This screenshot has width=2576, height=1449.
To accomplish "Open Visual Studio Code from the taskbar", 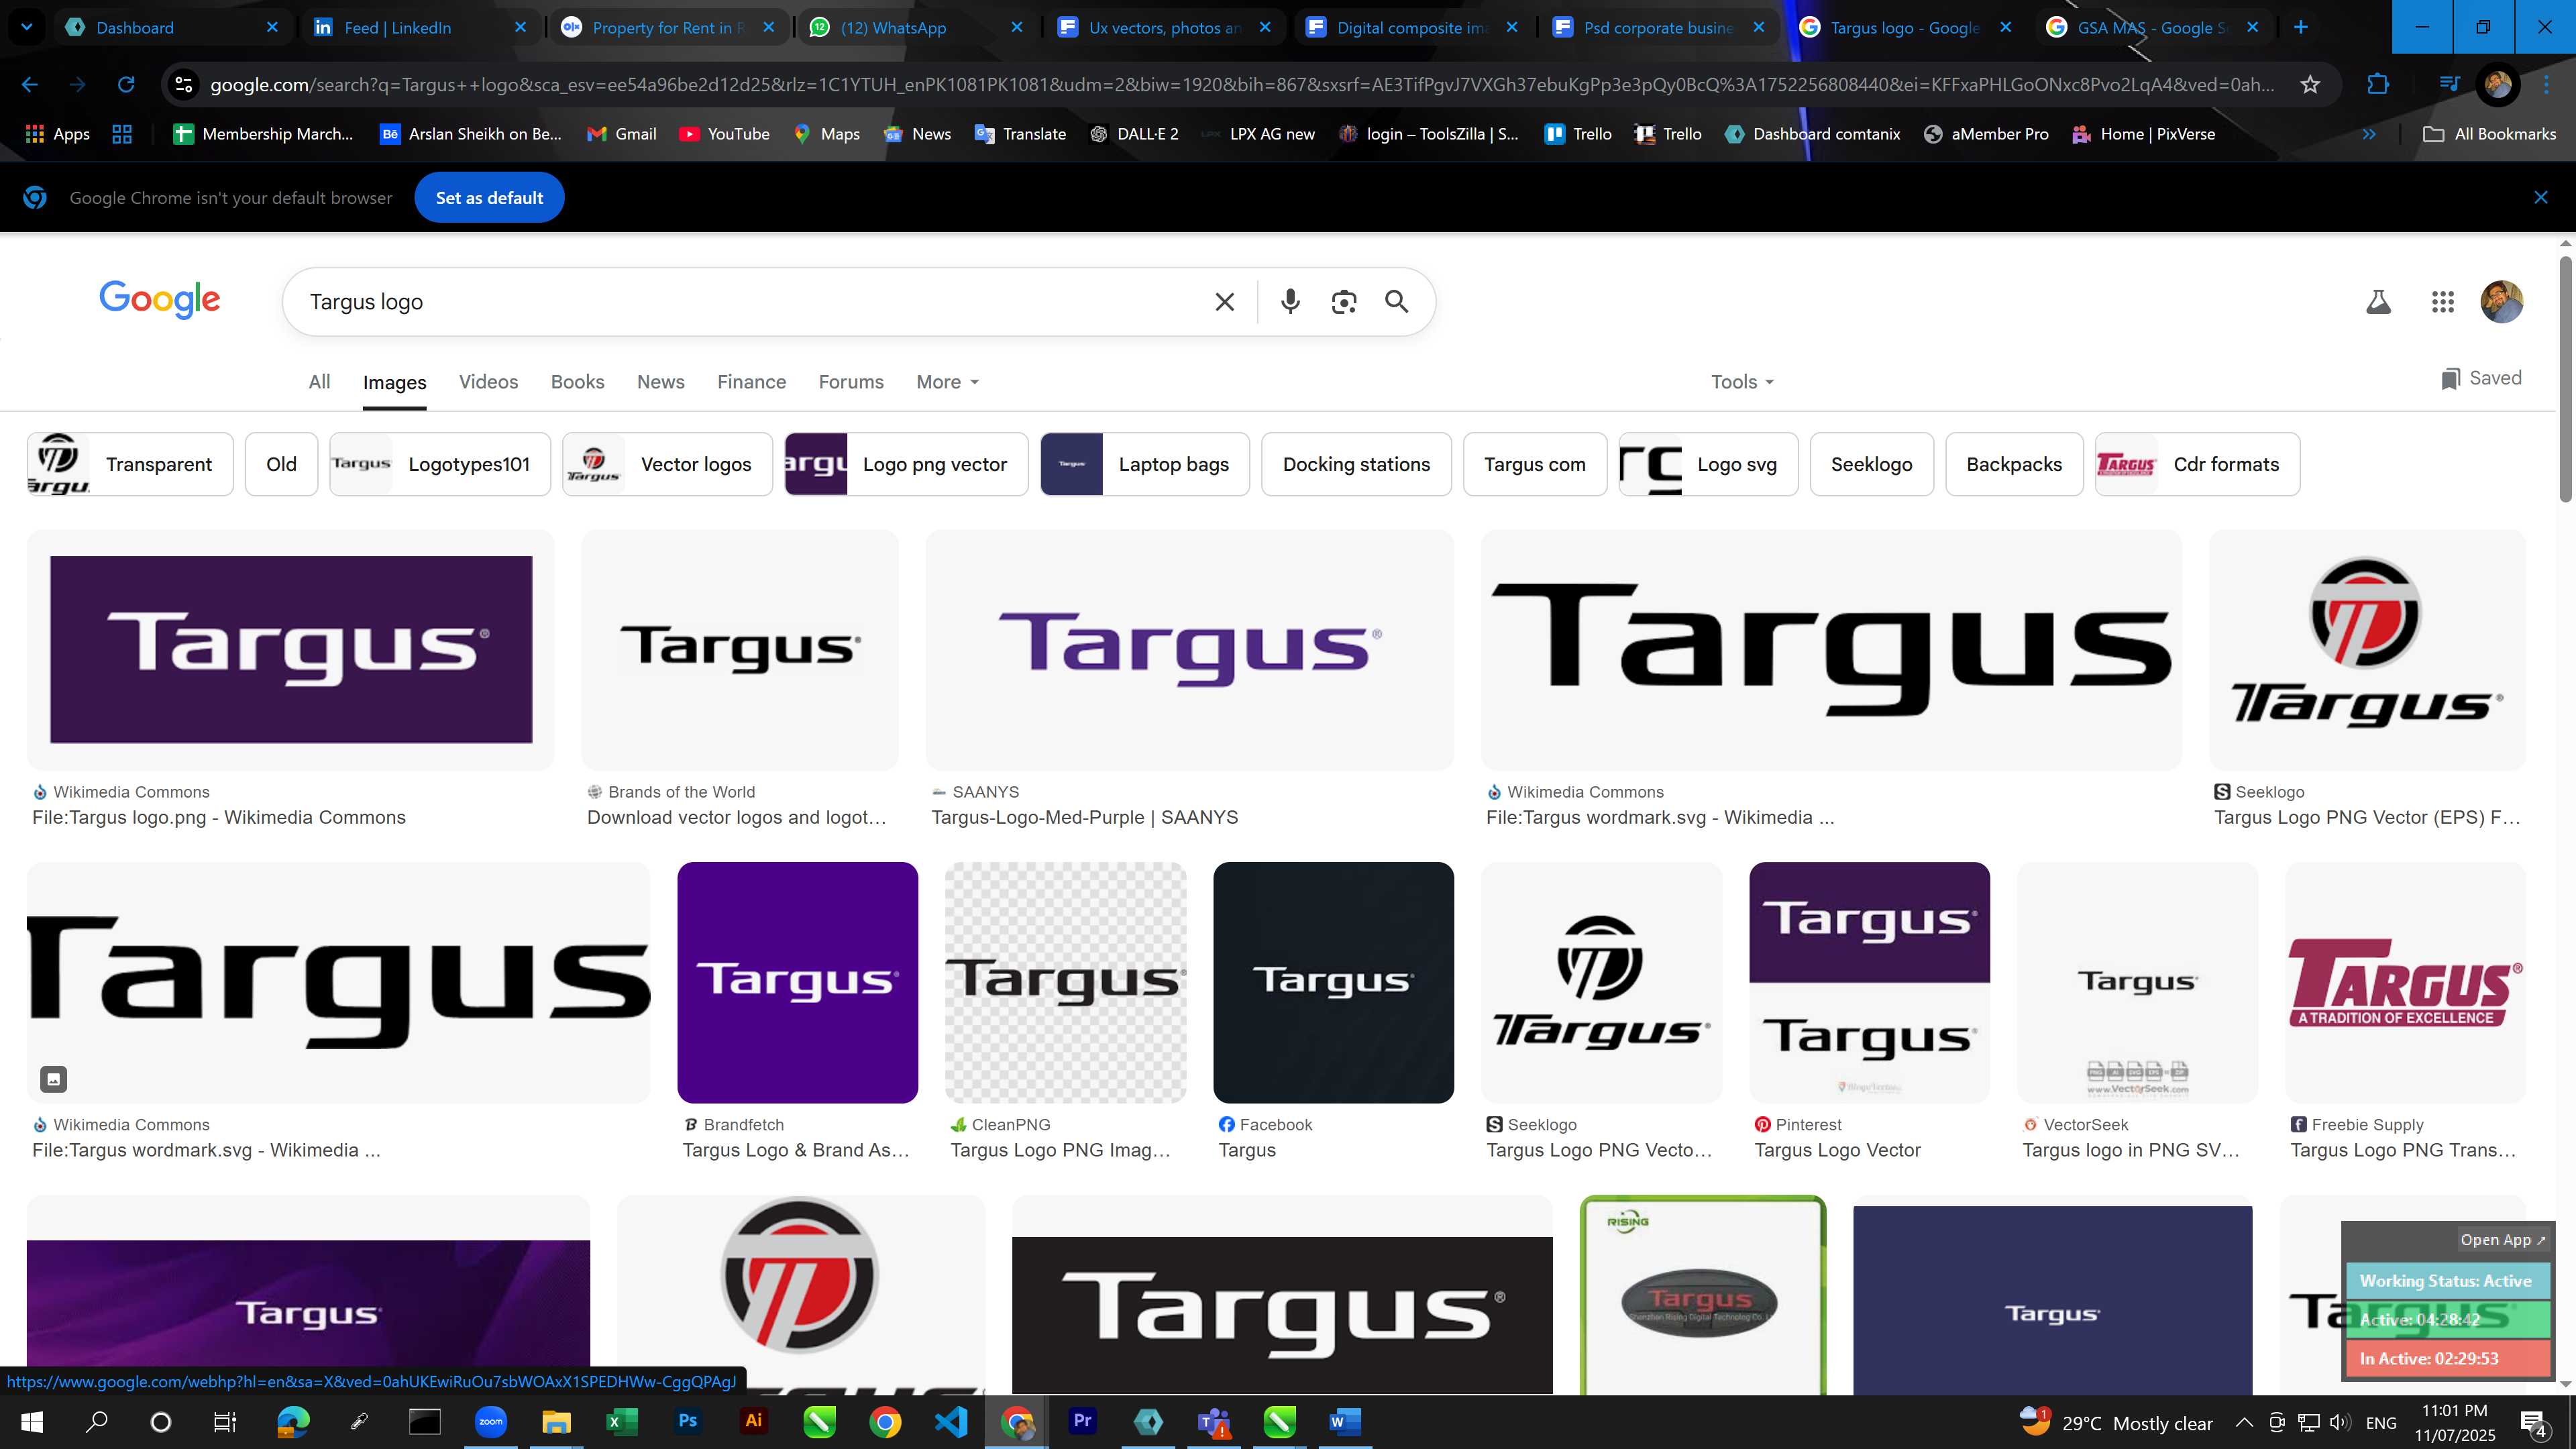I will coord(951,1422).
